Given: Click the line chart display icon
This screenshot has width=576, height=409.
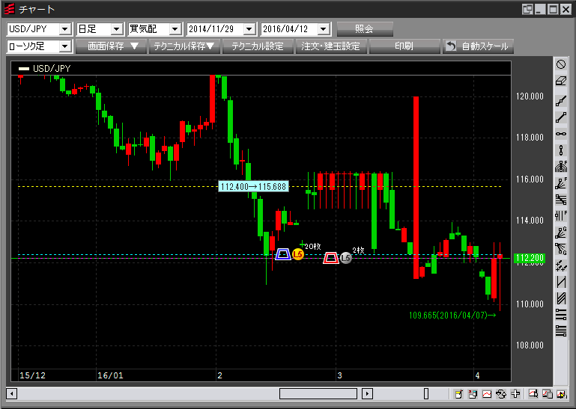Looking at the screenshot, I should tap(487, 394).
